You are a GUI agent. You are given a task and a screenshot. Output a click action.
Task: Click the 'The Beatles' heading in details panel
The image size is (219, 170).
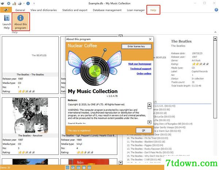coord(181,41)
